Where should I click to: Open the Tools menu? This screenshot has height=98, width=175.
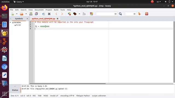coord(63,10)
